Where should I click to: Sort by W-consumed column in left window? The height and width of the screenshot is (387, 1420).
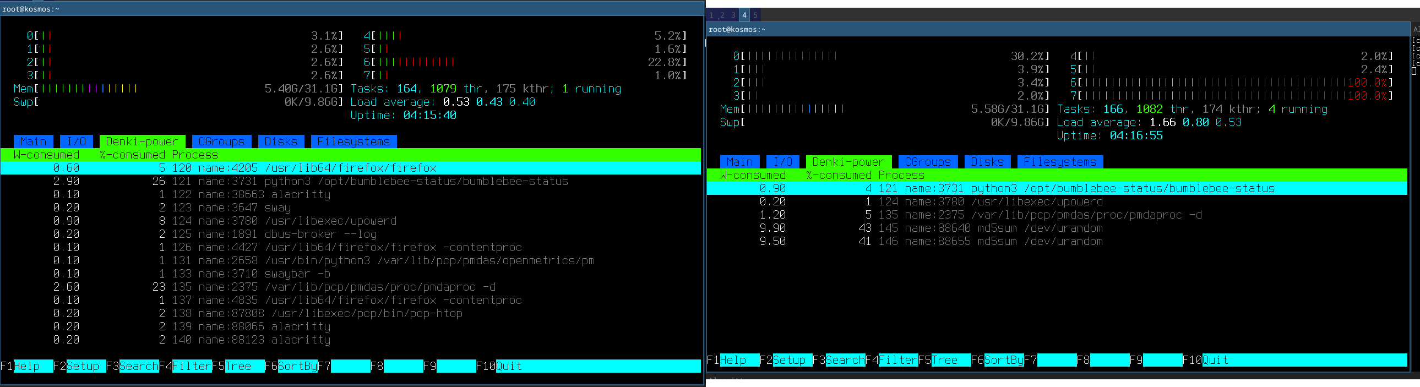46,155
